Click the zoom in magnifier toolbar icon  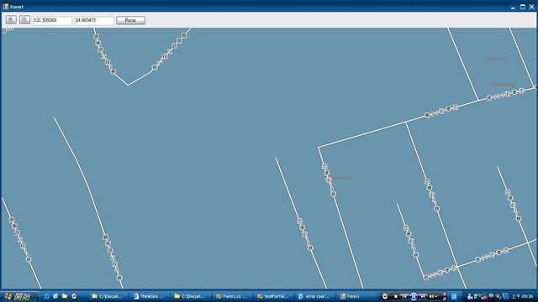[x=11, y=20]
